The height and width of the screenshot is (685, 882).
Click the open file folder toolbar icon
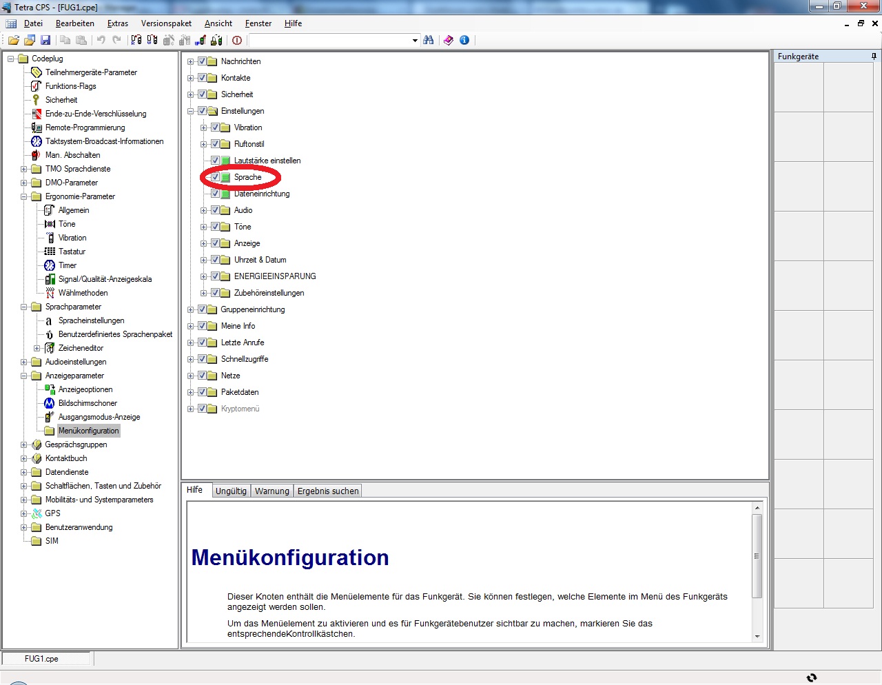13,41
